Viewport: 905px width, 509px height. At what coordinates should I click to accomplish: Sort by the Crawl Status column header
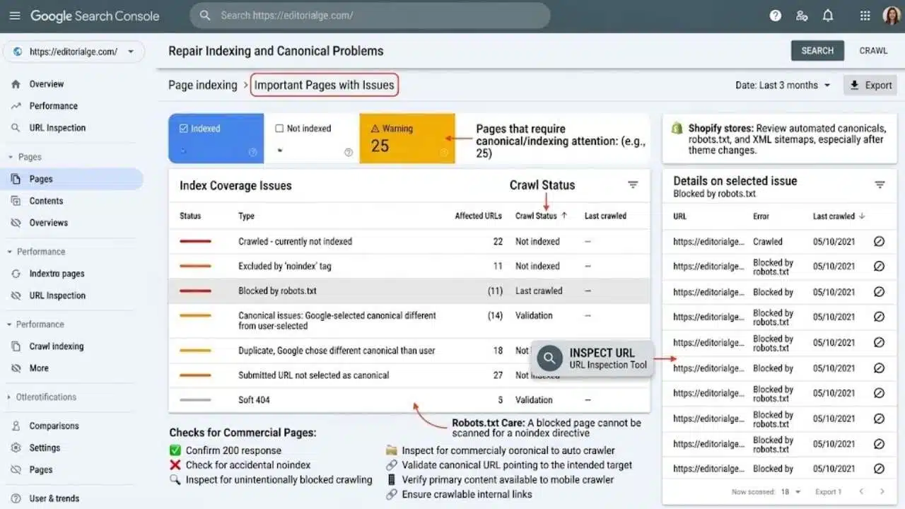(x=542, y=216)
